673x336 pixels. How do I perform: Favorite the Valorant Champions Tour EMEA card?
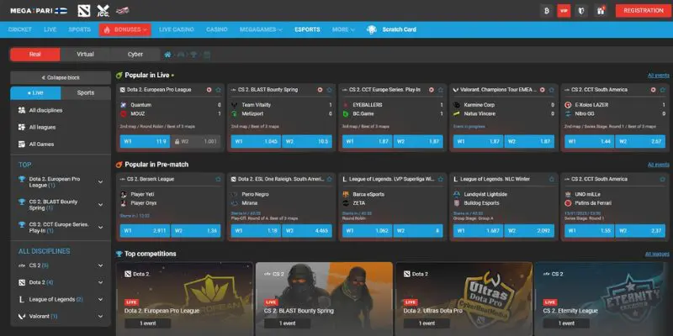click(x=552, y=90)
